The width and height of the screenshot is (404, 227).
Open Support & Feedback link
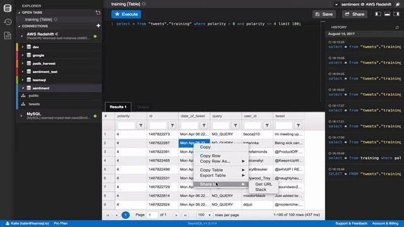[x=351, y=223]
